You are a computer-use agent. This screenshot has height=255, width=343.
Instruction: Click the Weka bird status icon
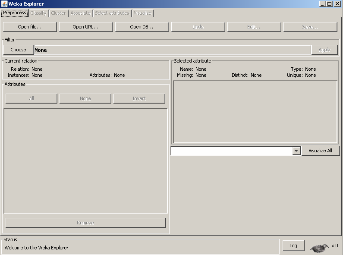click(x=319, y=248)
